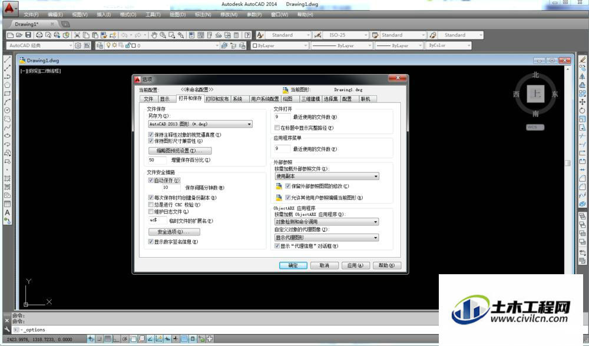This screenshot has width=589, height=346.
Task: Click the Open file toolbar icon
Action: point(19,35)
